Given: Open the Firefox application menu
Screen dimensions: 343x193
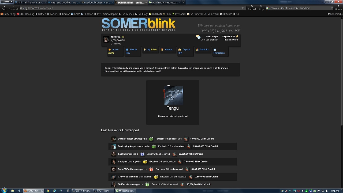Looking at the screenshot, I should (x=7, y=2).
